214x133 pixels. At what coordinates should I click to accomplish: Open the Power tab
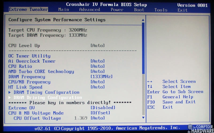(117, 10)
